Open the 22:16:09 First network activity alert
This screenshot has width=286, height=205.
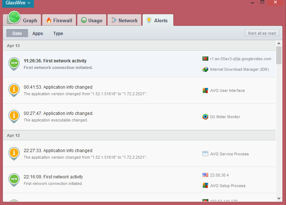click(139, 180)
